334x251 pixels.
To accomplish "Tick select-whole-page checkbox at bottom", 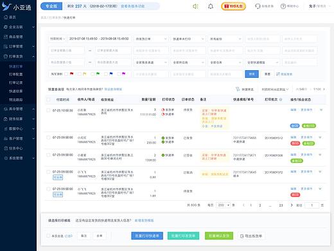I will (x=49, y=236).
